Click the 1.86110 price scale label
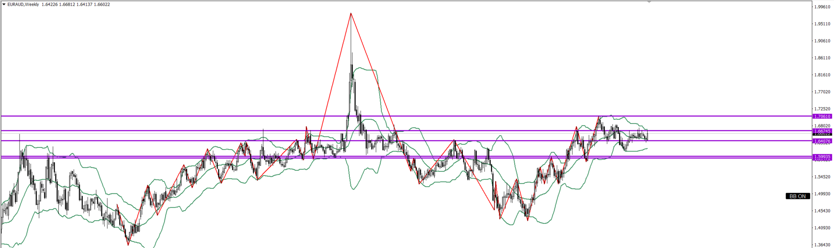Screen dimensions: 834x248 [x=822, y=58]
